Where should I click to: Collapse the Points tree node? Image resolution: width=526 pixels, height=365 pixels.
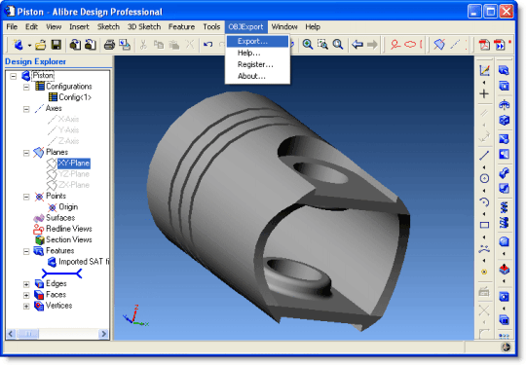click(x=26, y=197)
